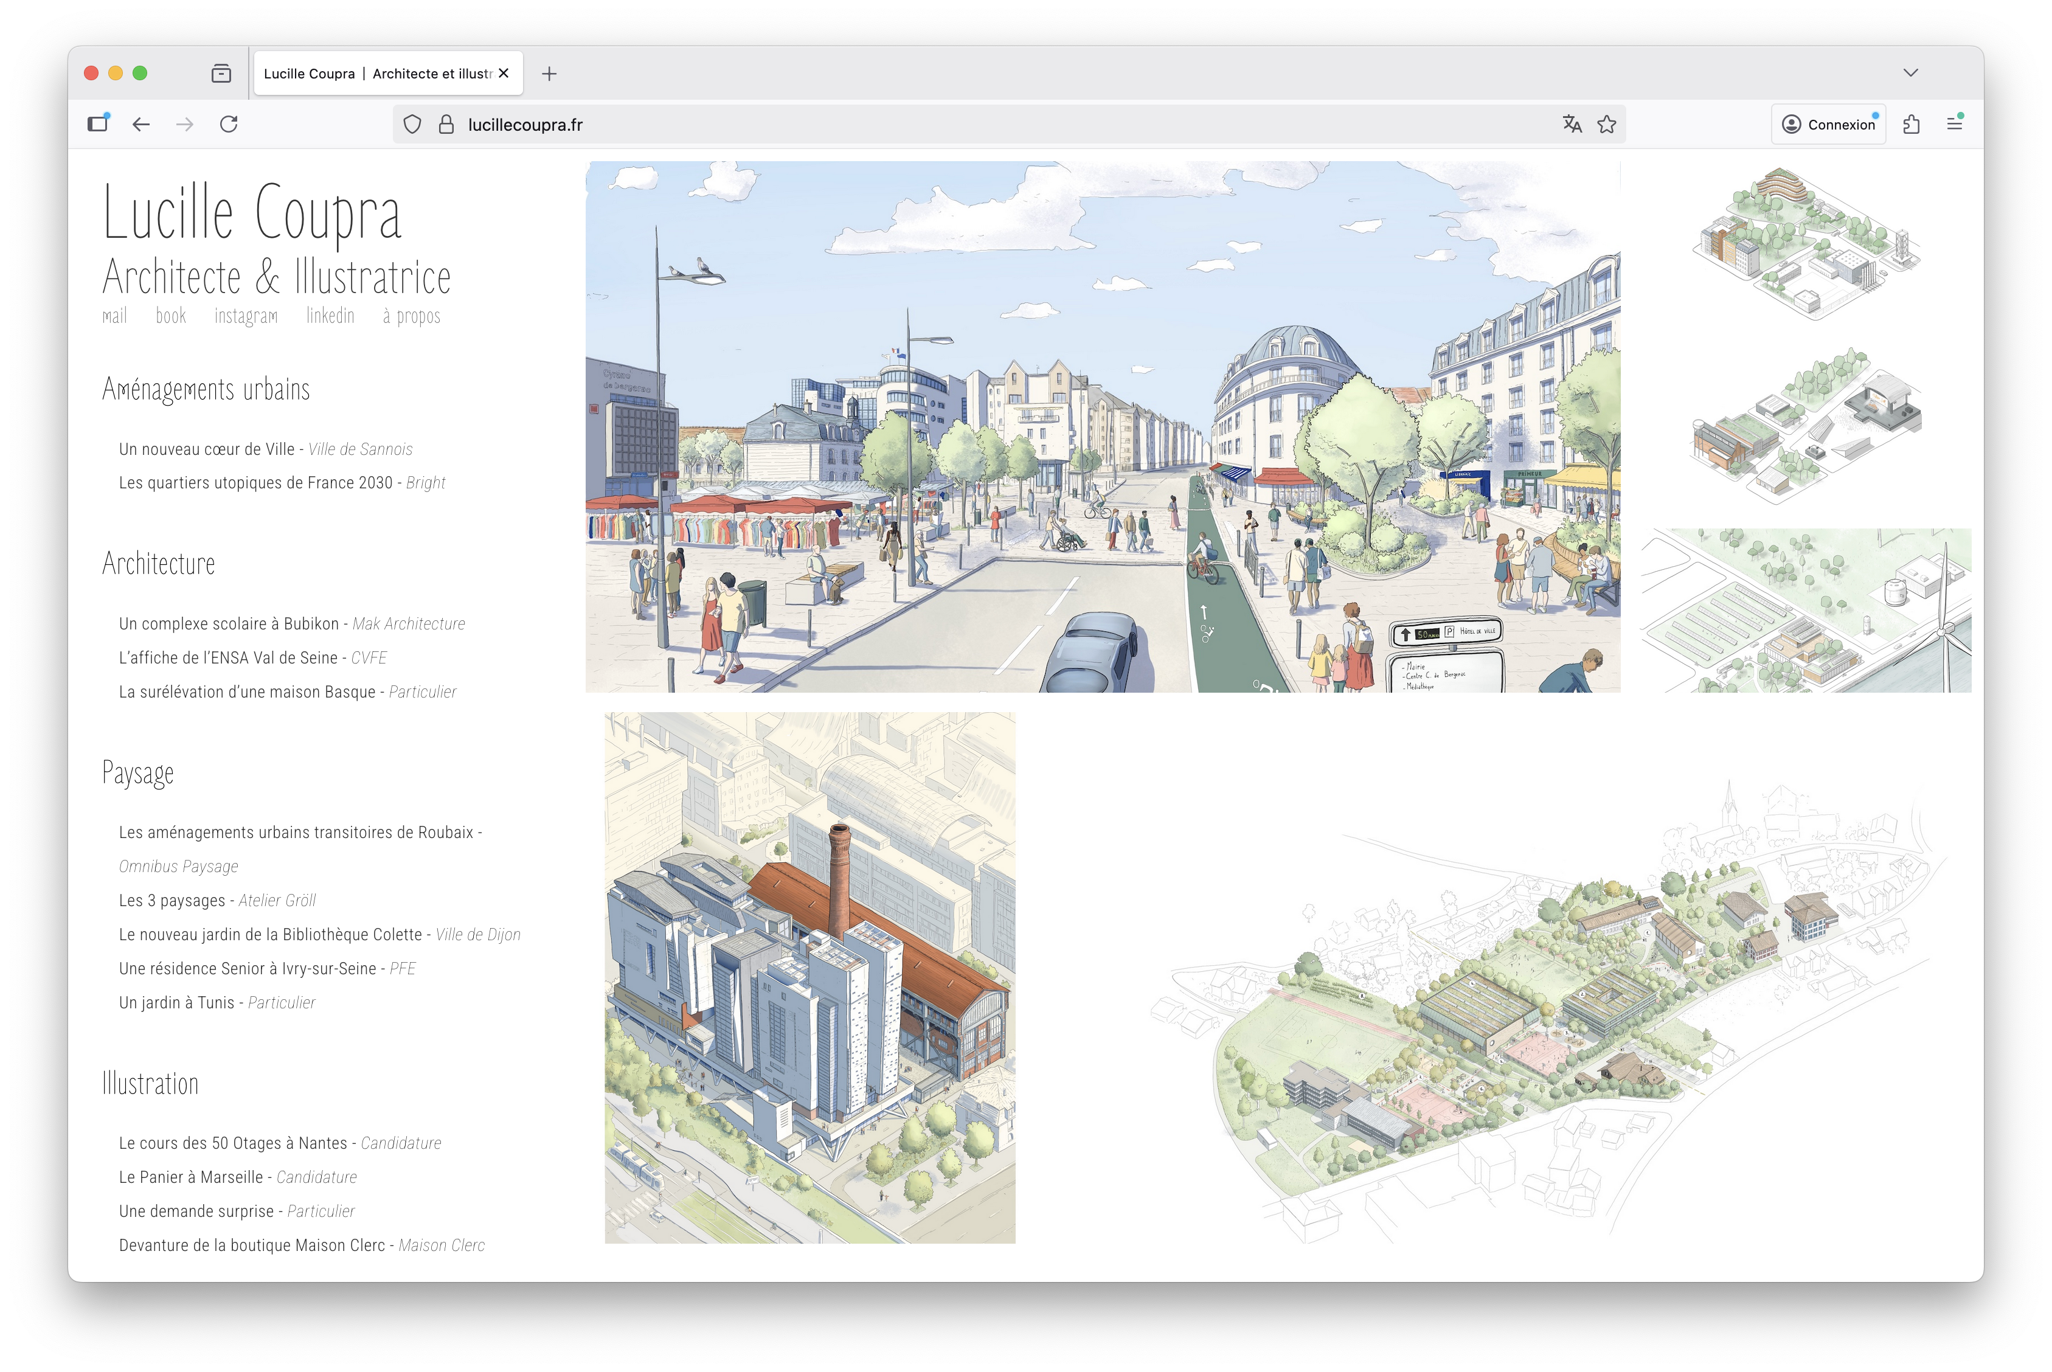Toggle the sidebar panel icon

[x=98, y=123]
